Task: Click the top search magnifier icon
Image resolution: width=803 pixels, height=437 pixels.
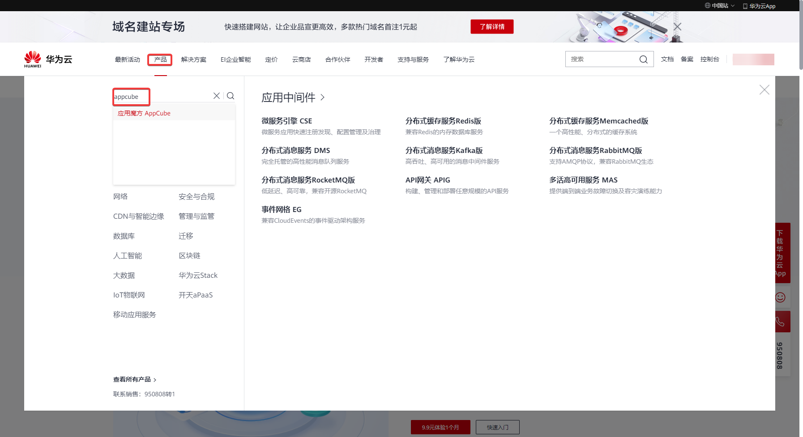Action: tap(644, 59)
